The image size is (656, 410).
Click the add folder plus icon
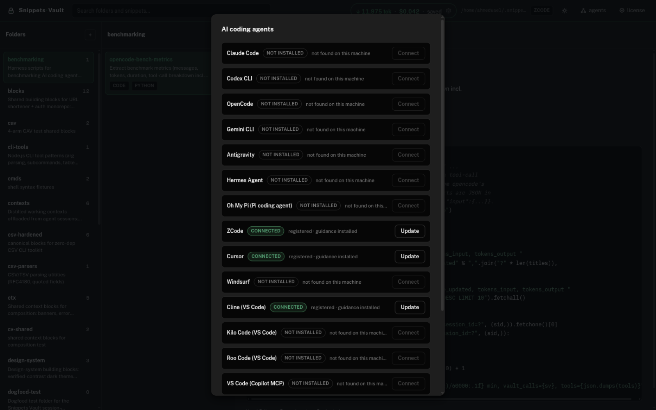(90, 35)
